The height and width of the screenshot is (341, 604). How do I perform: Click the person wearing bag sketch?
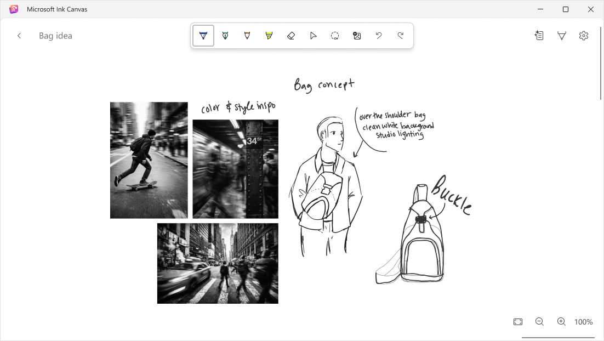(x=326, y=187)
